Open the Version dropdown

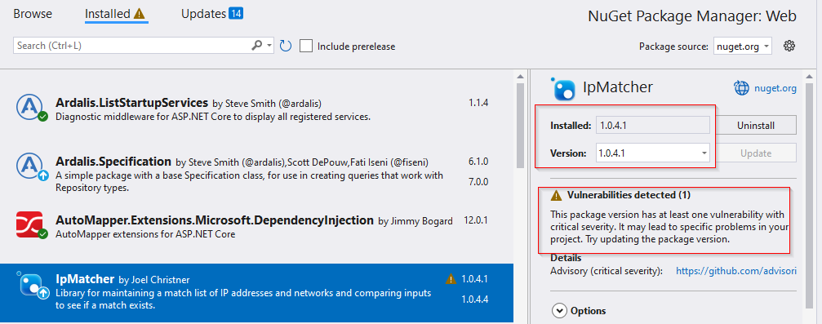[x=653, y=153]
